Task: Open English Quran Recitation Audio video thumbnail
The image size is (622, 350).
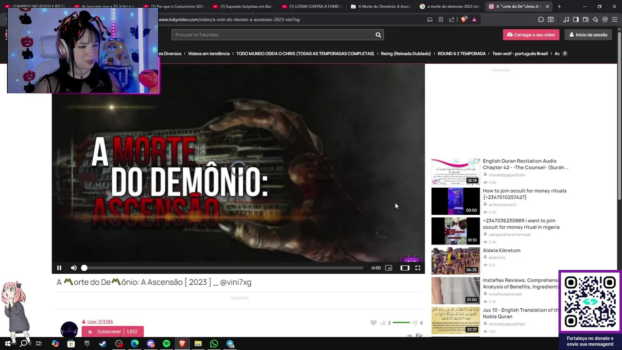Action: tap(455, 171)
